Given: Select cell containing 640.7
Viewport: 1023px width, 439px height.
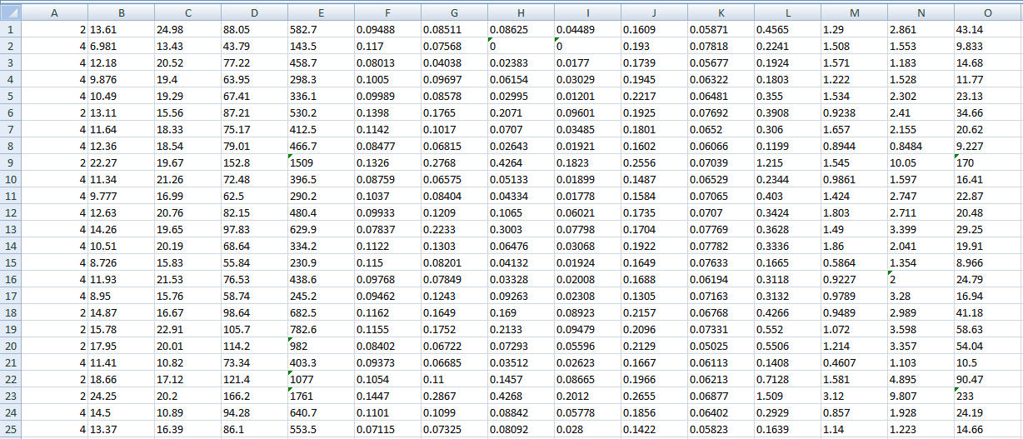Looking at the screenshot, I should 321,412.
